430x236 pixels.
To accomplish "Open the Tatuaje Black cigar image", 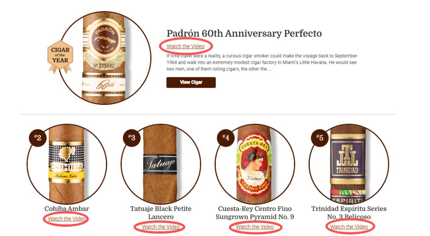I will (161, 164).
